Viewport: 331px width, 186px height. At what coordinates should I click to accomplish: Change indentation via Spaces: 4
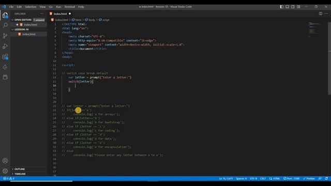point(241,178)
